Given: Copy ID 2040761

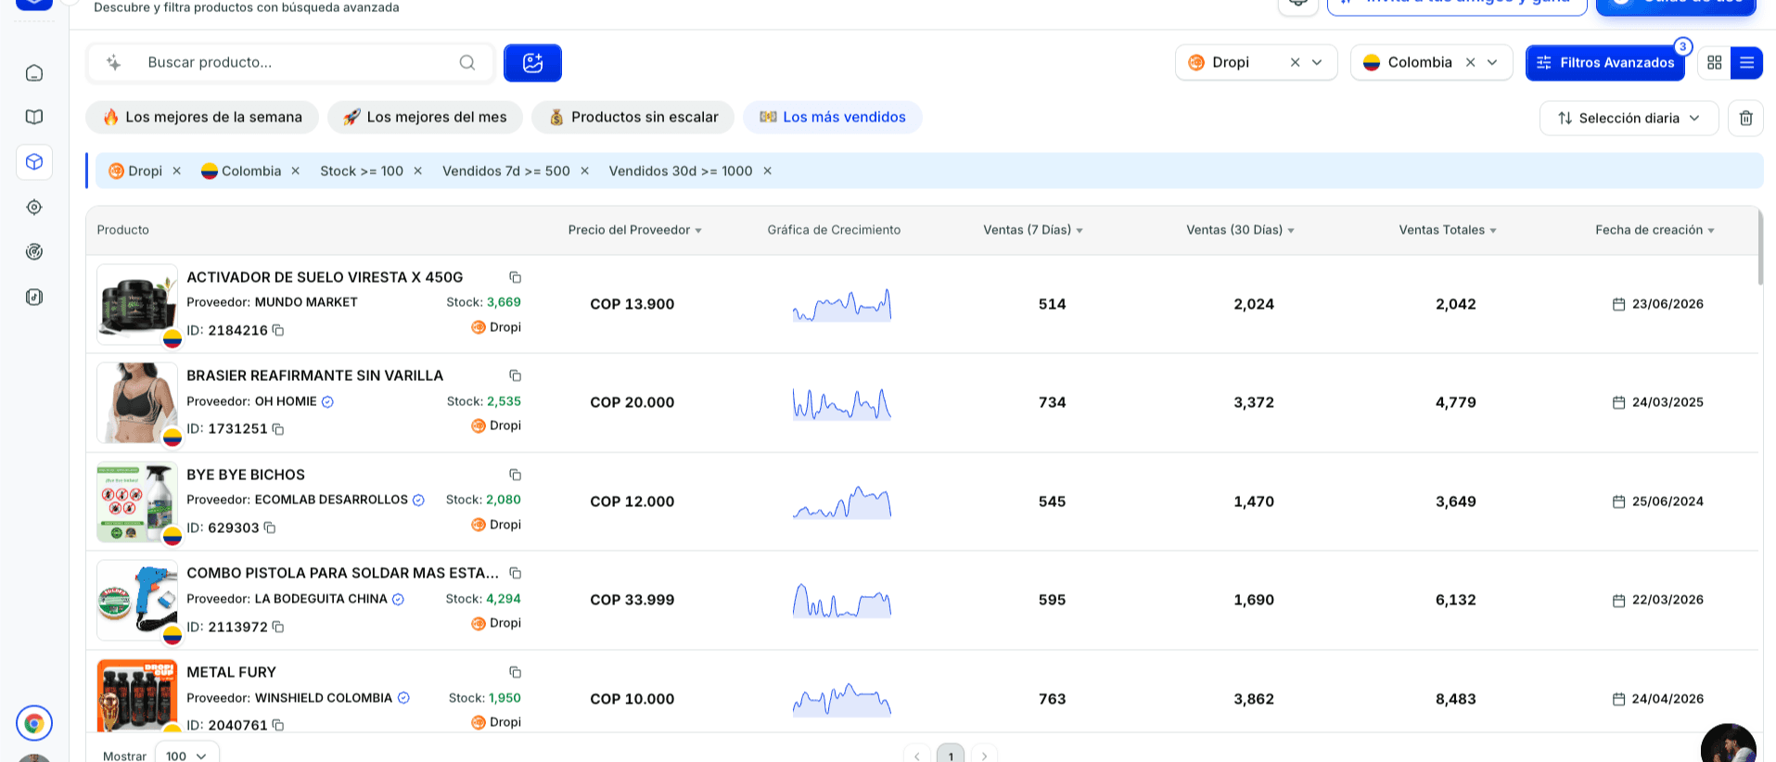Looking at the screenshot, I should (278, 725).
